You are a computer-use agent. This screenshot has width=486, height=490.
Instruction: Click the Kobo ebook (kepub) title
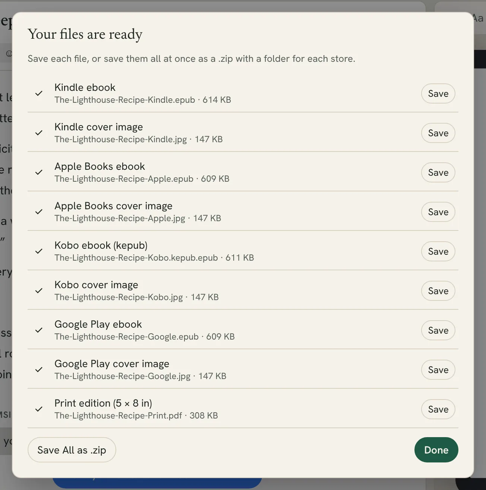tap(101, 245)
